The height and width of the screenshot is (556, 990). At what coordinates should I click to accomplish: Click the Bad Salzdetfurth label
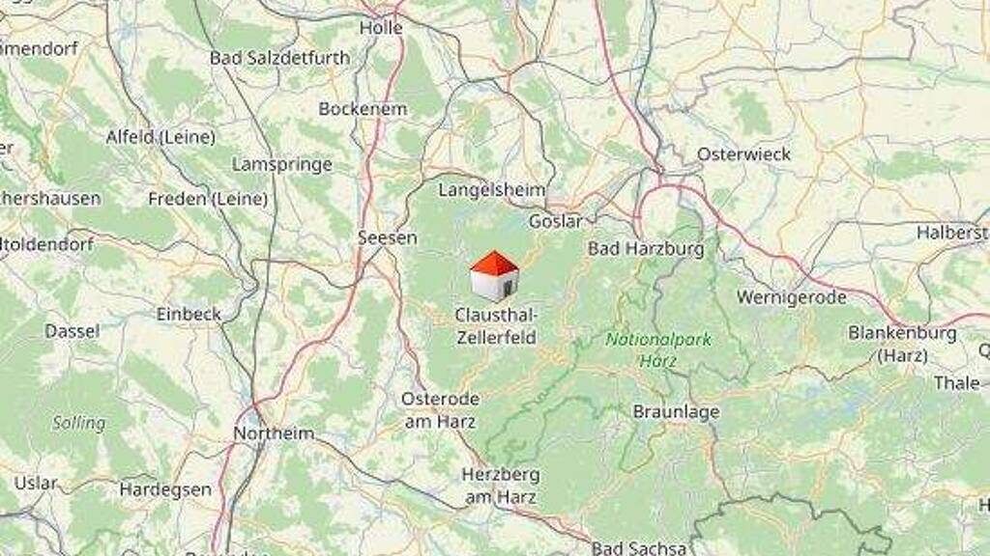click(279, 58)
